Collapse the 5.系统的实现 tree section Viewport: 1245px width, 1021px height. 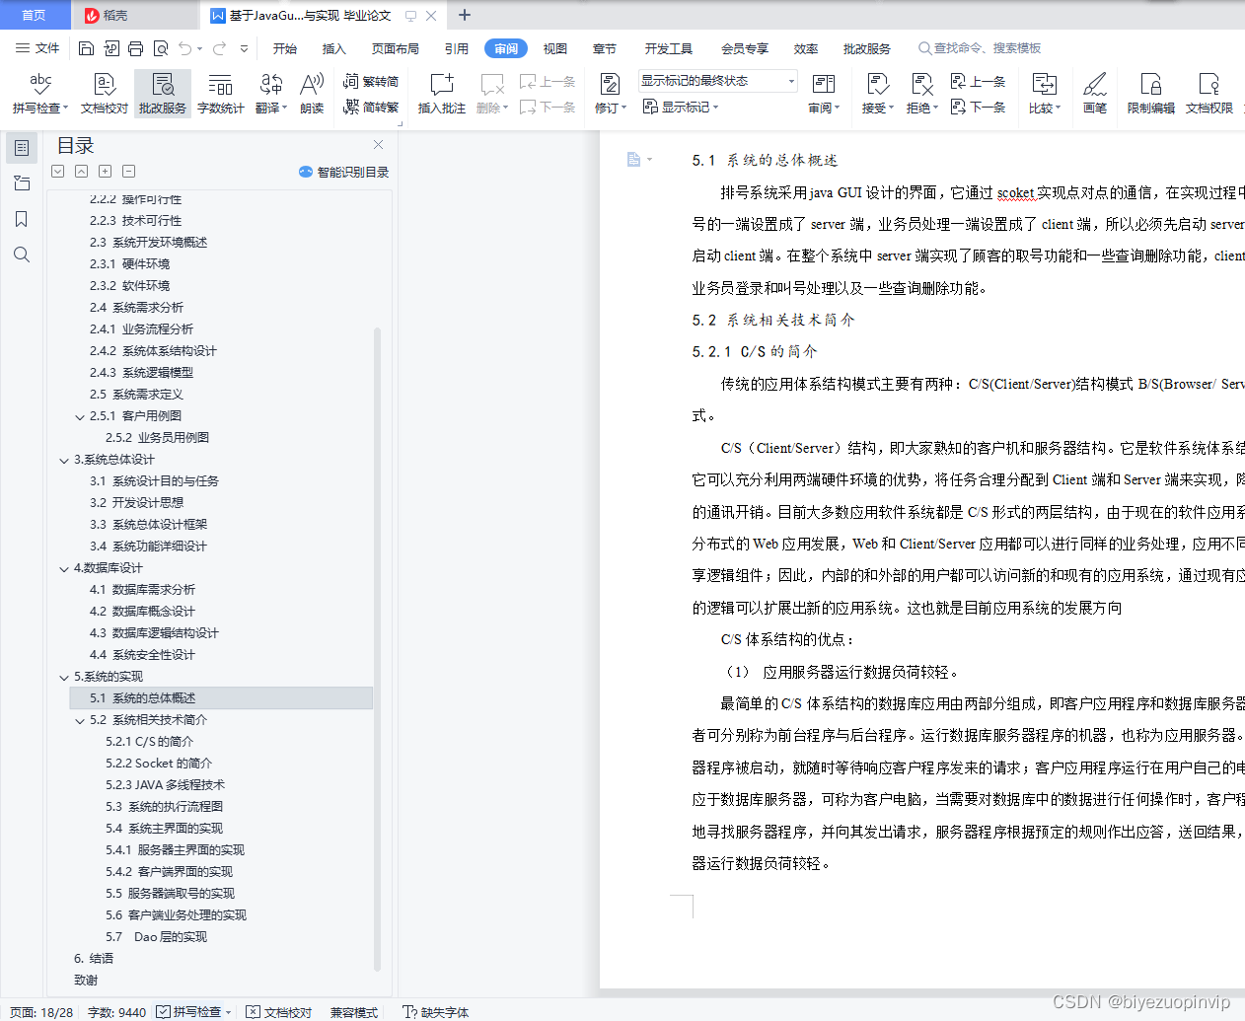(x=64, y=676)
